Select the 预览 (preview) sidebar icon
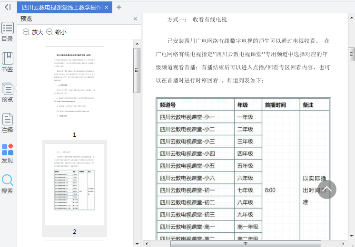The height and width of the screenshot is (247, 355). tap(8, 93)
